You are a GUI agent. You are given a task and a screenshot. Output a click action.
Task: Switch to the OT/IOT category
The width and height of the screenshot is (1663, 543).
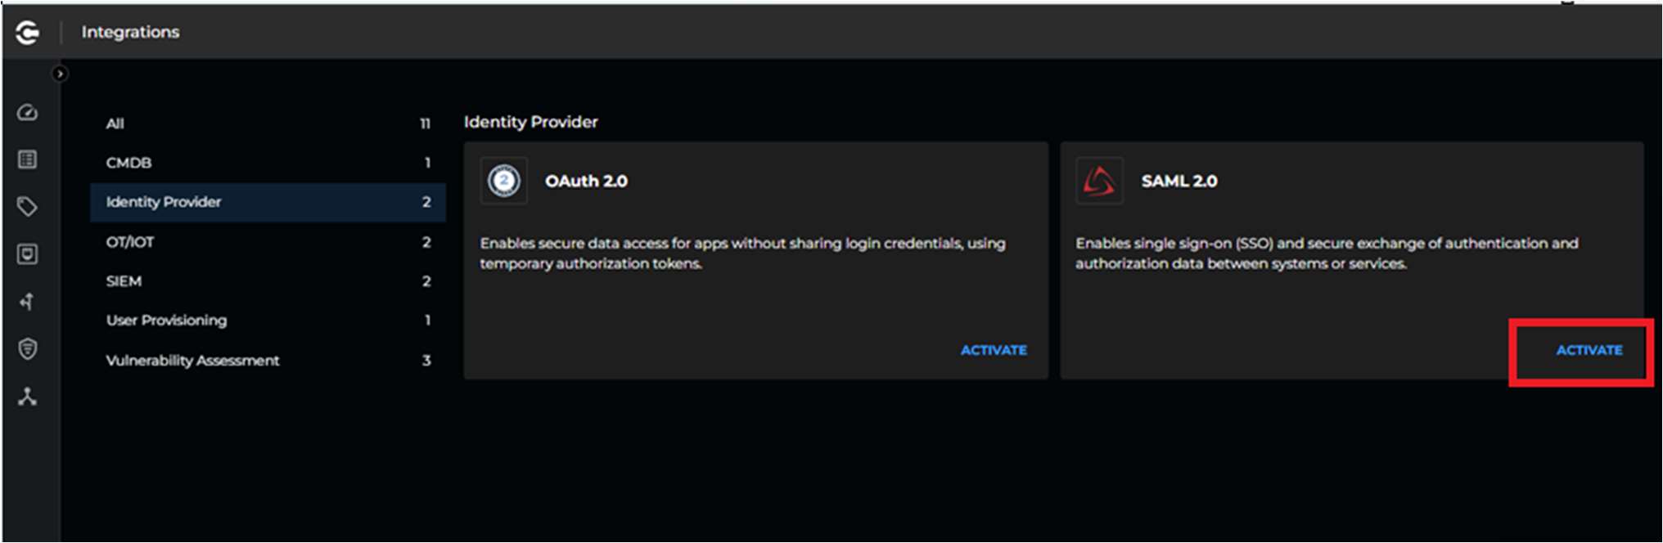[130, 242]
